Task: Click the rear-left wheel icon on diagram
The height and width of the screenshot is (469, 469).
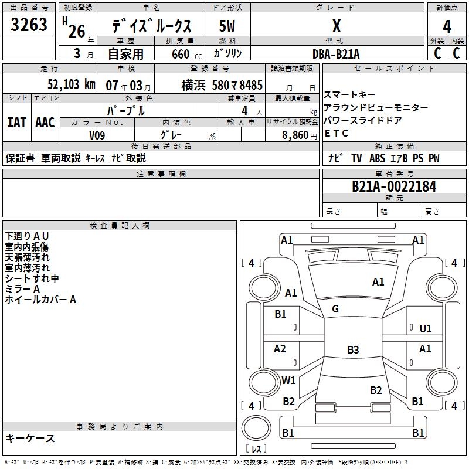Action: pyautogui.click(x=264, y=382)
